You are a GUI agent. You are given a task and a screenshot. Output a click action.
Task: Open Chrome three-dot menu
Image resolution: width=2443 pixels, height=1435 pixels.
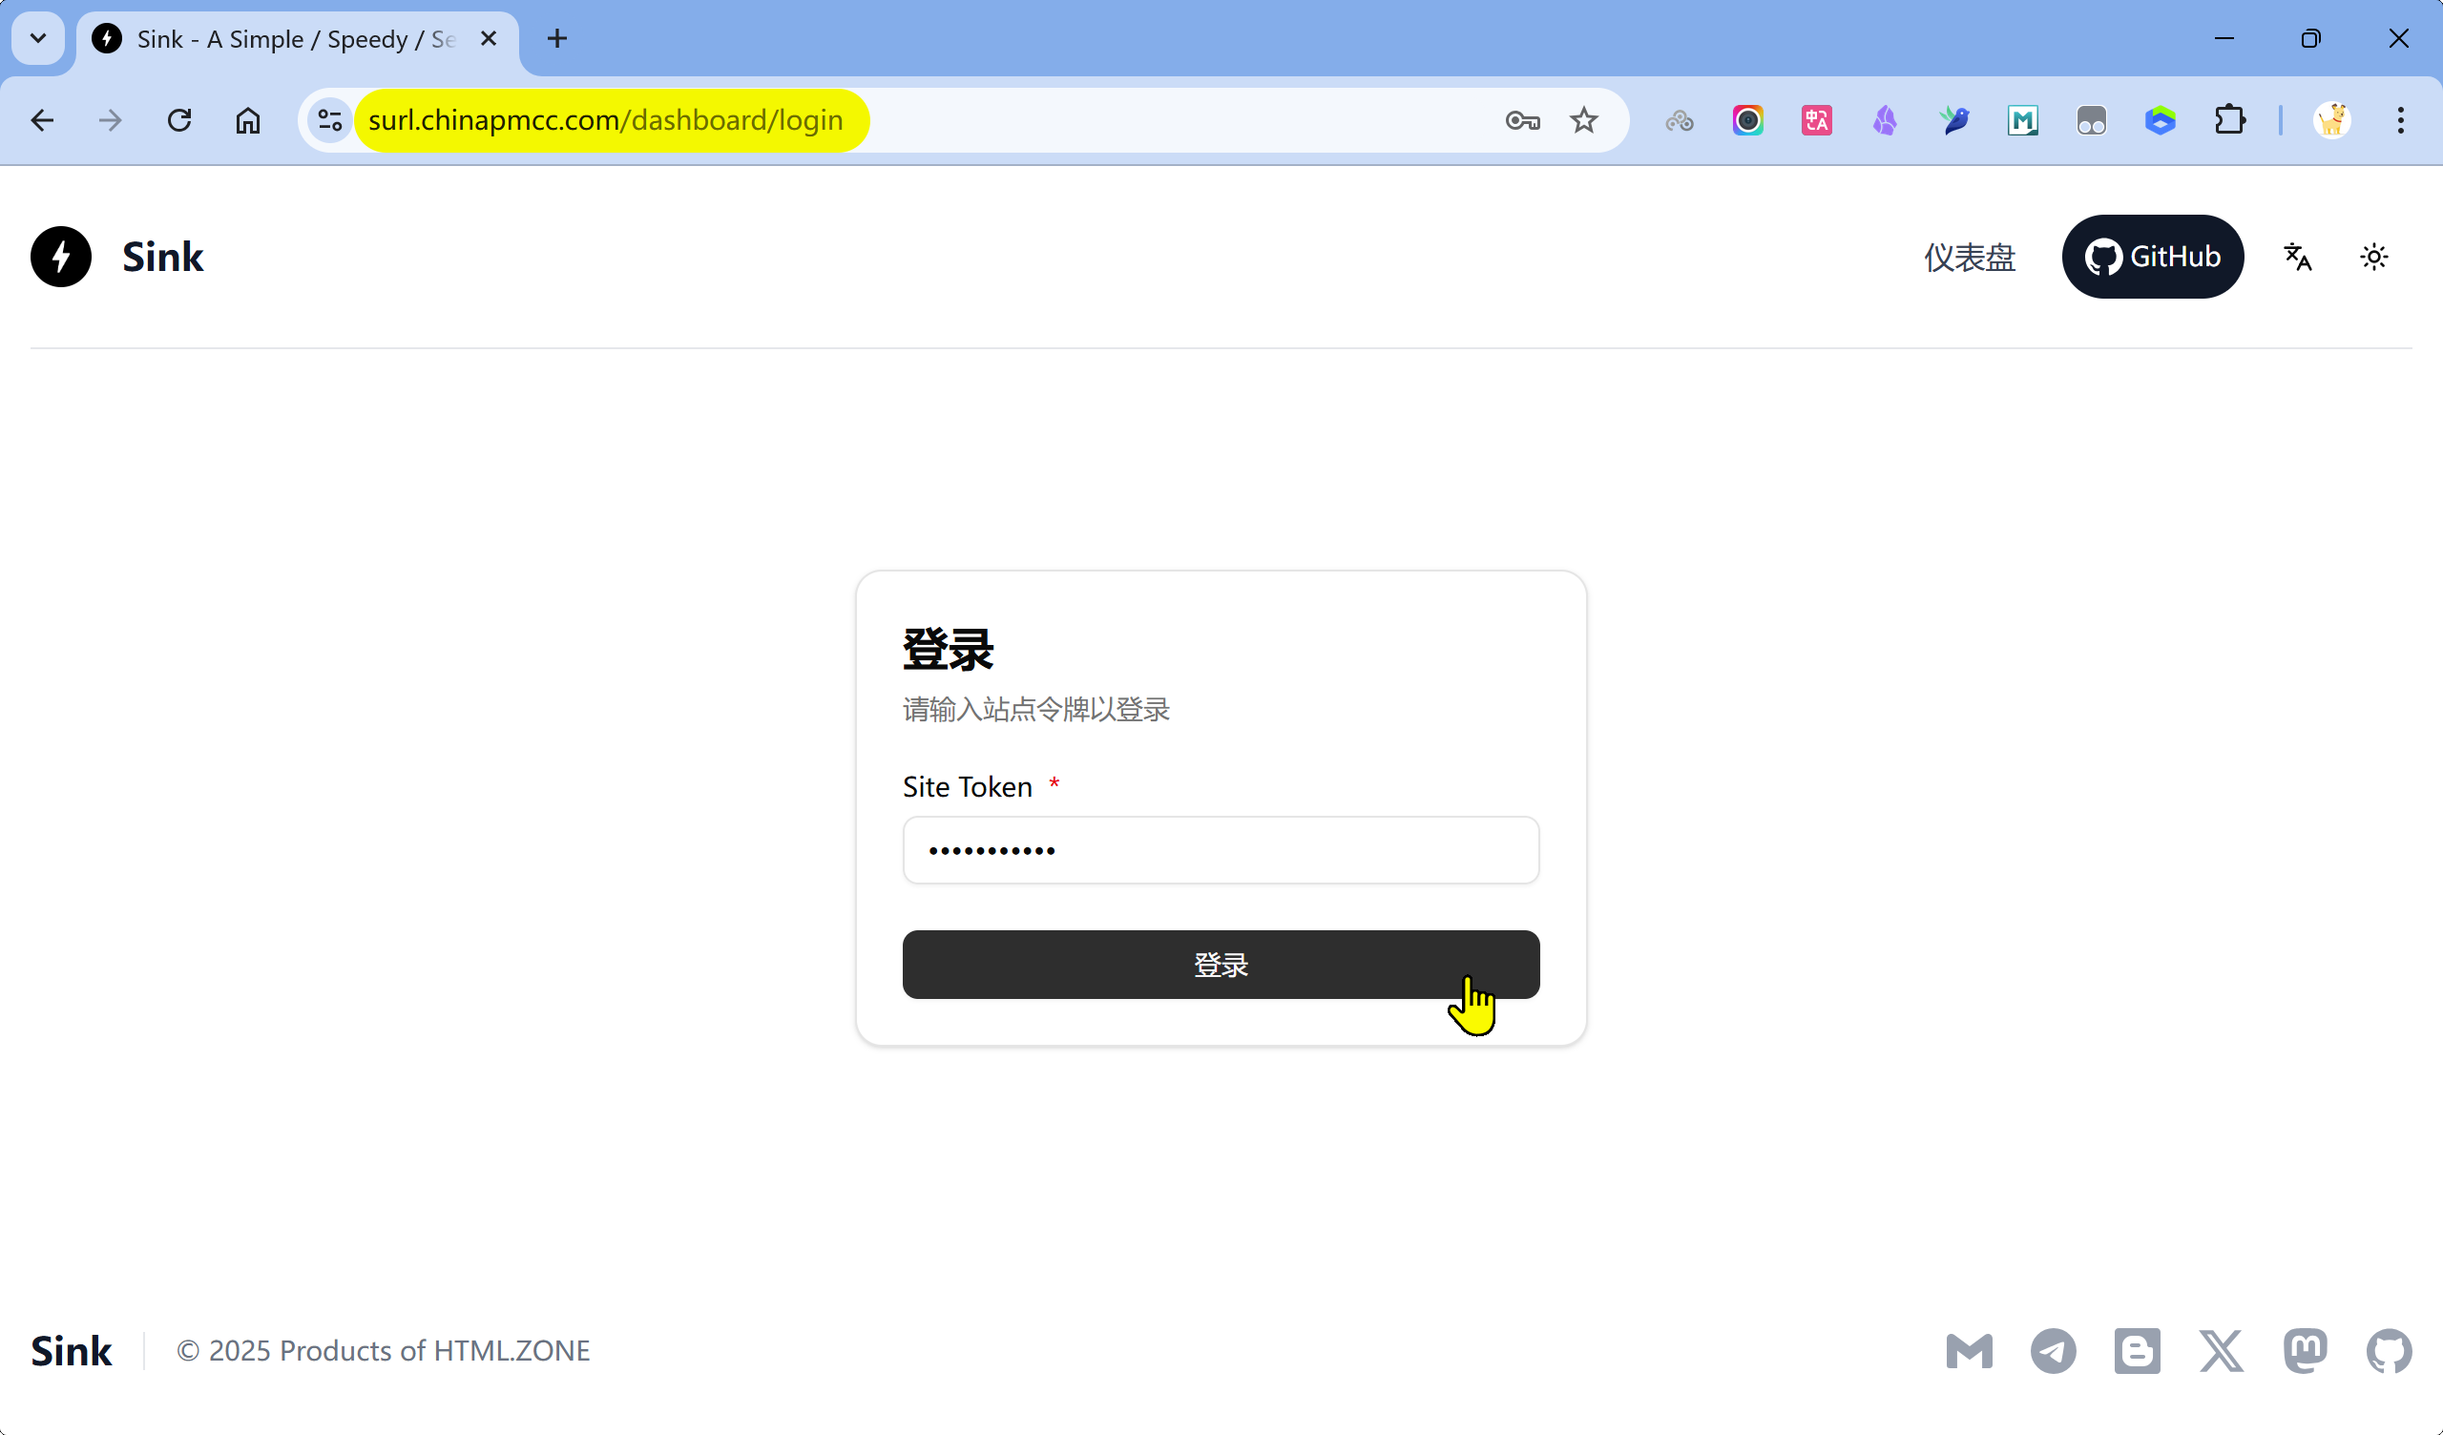(2400, 120)
